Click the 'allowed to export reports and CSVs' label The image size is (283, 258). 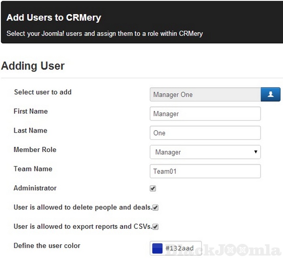click(x=82, y=226)
